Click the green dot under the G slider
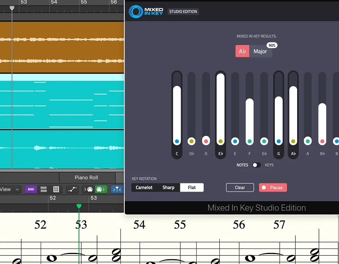The height and width of the screenshot is (264, 339). (x=278, y=141)
